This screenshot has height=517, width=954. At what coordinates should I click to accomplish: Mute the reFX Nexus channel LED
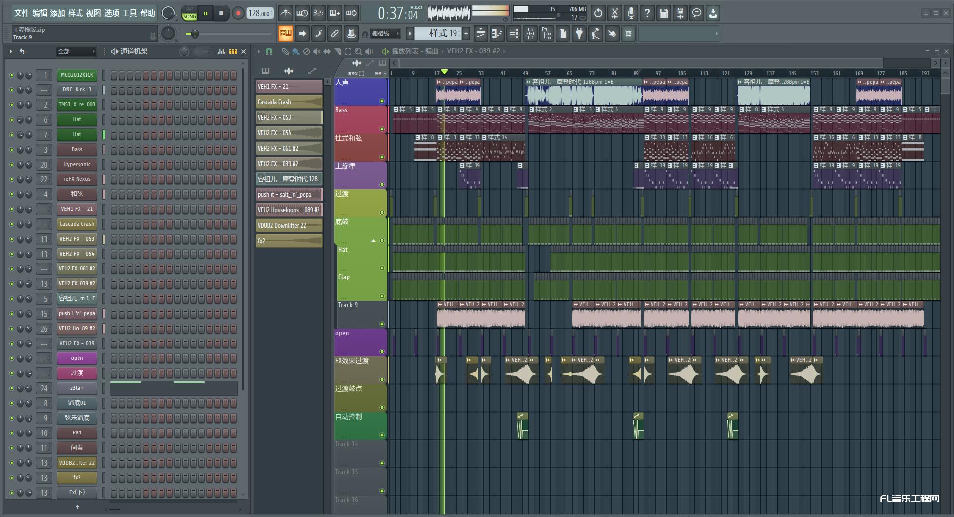pyautogui.click(x=12, y=179)
